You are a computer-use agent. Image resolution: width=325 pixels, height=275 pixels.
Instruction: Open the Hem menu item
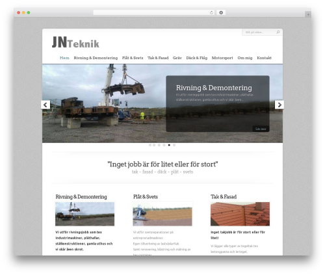[64, 58]
